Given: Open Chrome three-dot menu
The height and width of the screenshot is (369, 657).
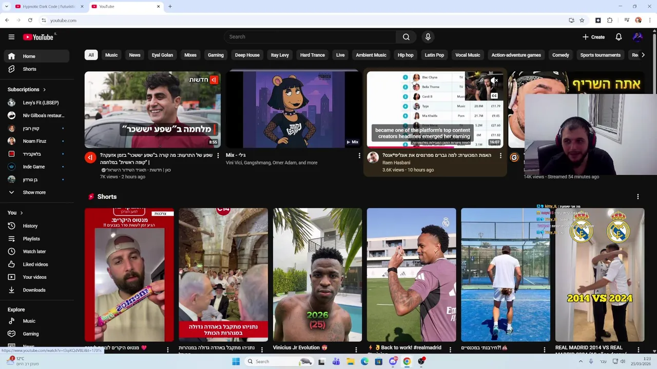Looking at the screenshot, I should [x=650, y=20].
